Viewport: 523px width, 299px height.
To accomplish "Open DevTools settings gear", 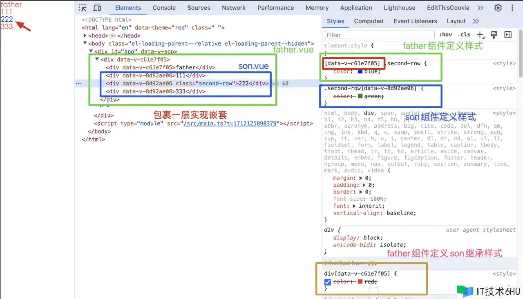I will 498,8.
